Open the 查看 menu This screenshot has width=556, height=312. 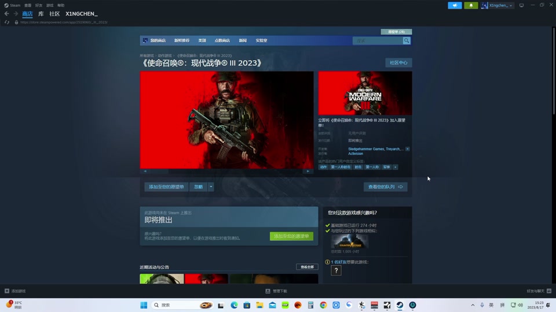(28, 5)
